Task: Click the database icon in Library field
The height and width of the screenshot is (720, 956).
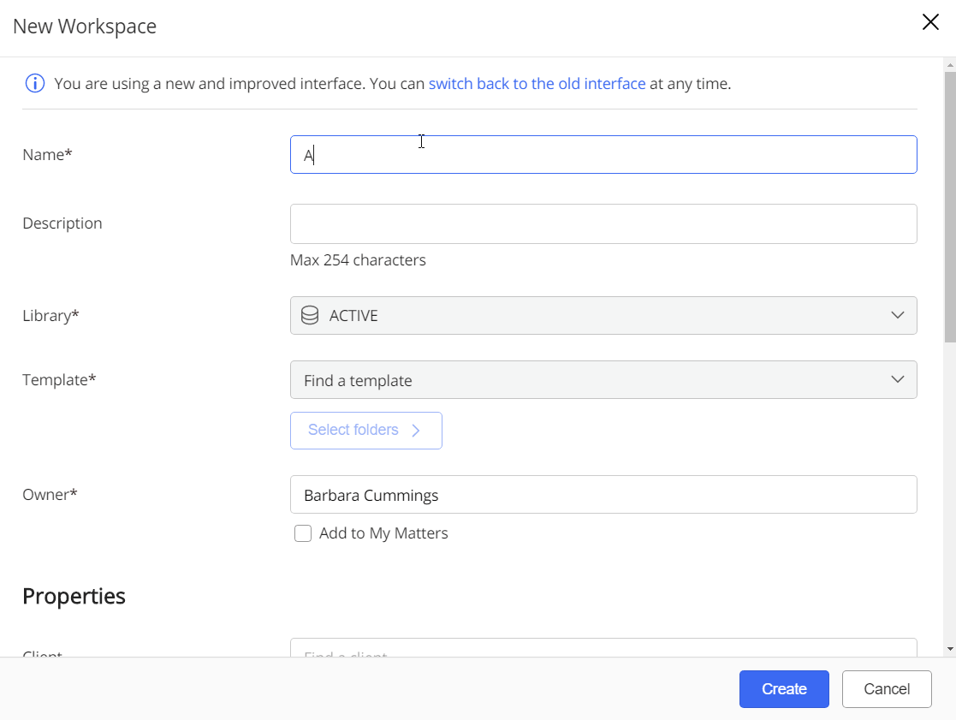Action: coord(310,316)
